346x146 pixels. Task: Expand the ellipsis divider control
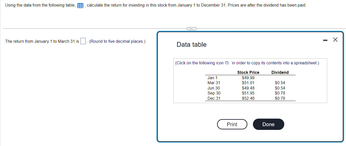191,28
